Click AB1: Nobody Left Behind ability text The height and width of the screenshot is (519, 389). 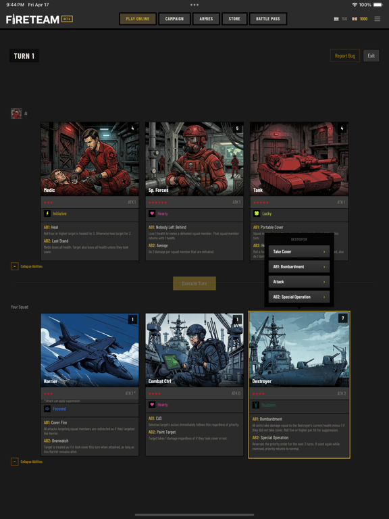pyautogui.click(x=167, y=227)
